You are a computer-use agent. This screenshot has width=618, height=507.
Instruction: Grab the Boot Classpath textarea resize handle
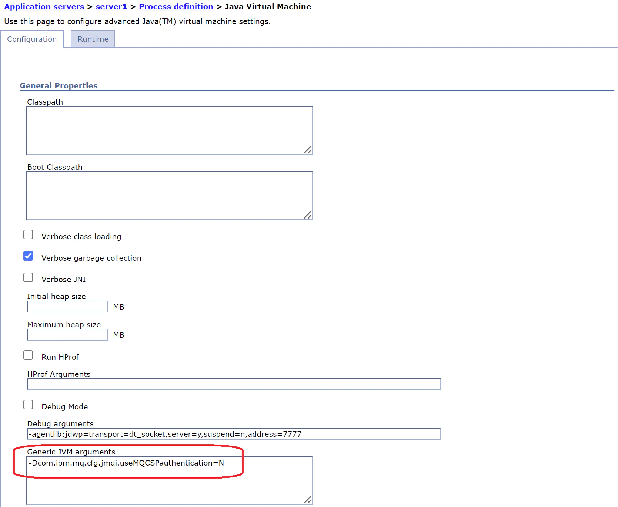pyautogui.click(x=308, y=215)
